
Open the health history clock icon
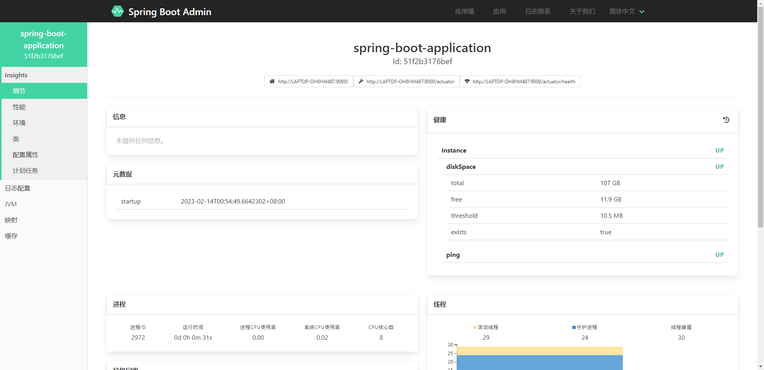click(726, 120)
